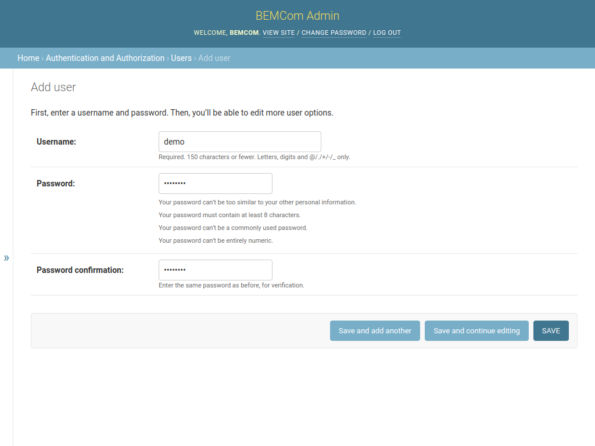
Task: Select 'can’t be too similar to your other personal information' hint
Action: (257, 202)
